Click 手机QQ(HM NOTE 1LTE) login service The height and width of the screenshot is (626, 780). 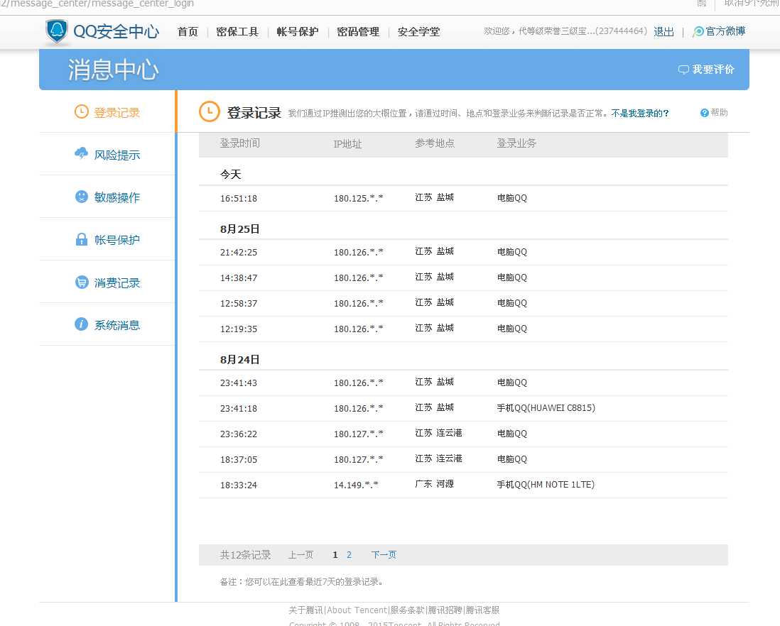click(x=546, y=484)
